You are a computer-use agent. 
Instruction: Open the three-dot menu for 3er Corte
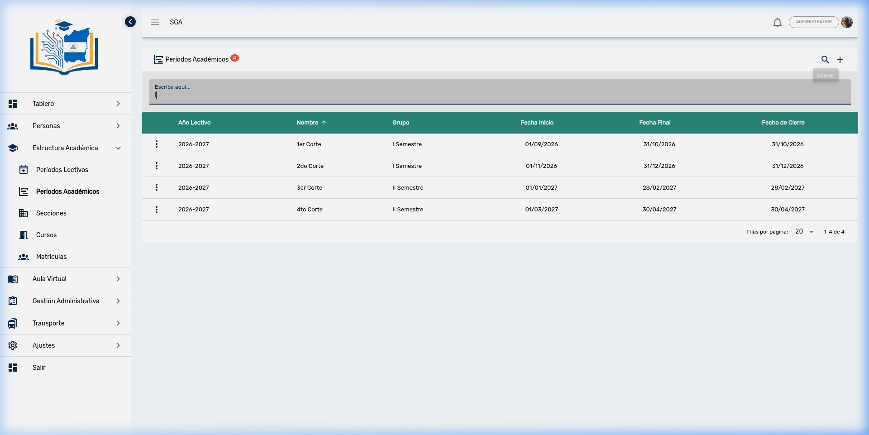(157, 187)
